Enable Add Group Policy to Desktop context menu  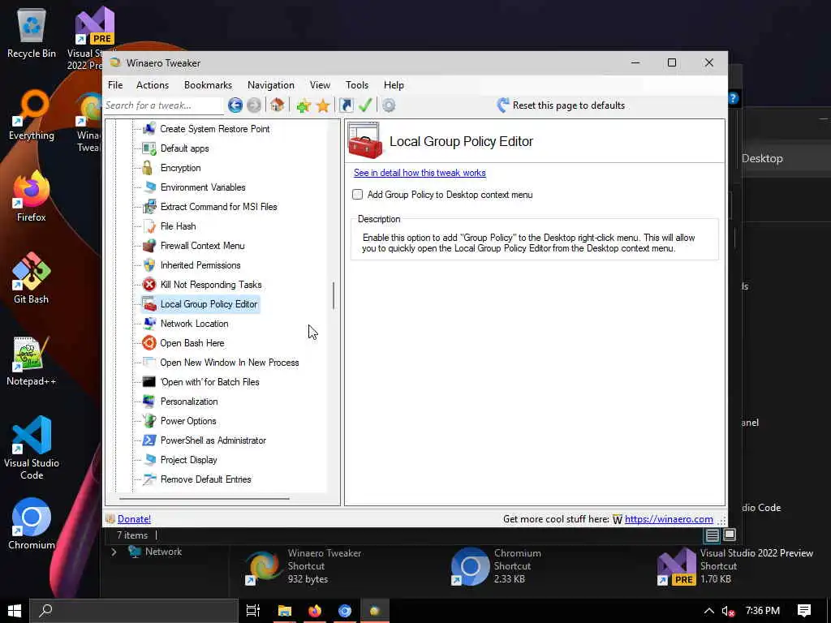click(358, 195)
